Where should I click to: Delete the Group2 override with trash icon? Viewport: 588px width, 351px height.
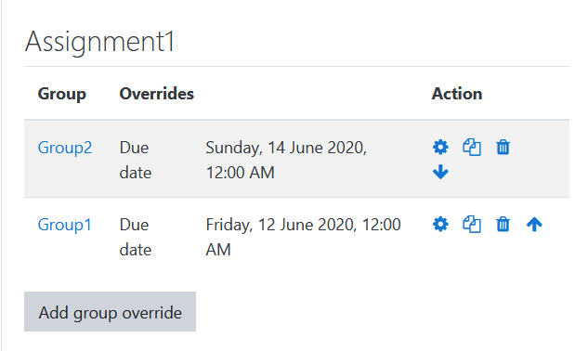503,147
